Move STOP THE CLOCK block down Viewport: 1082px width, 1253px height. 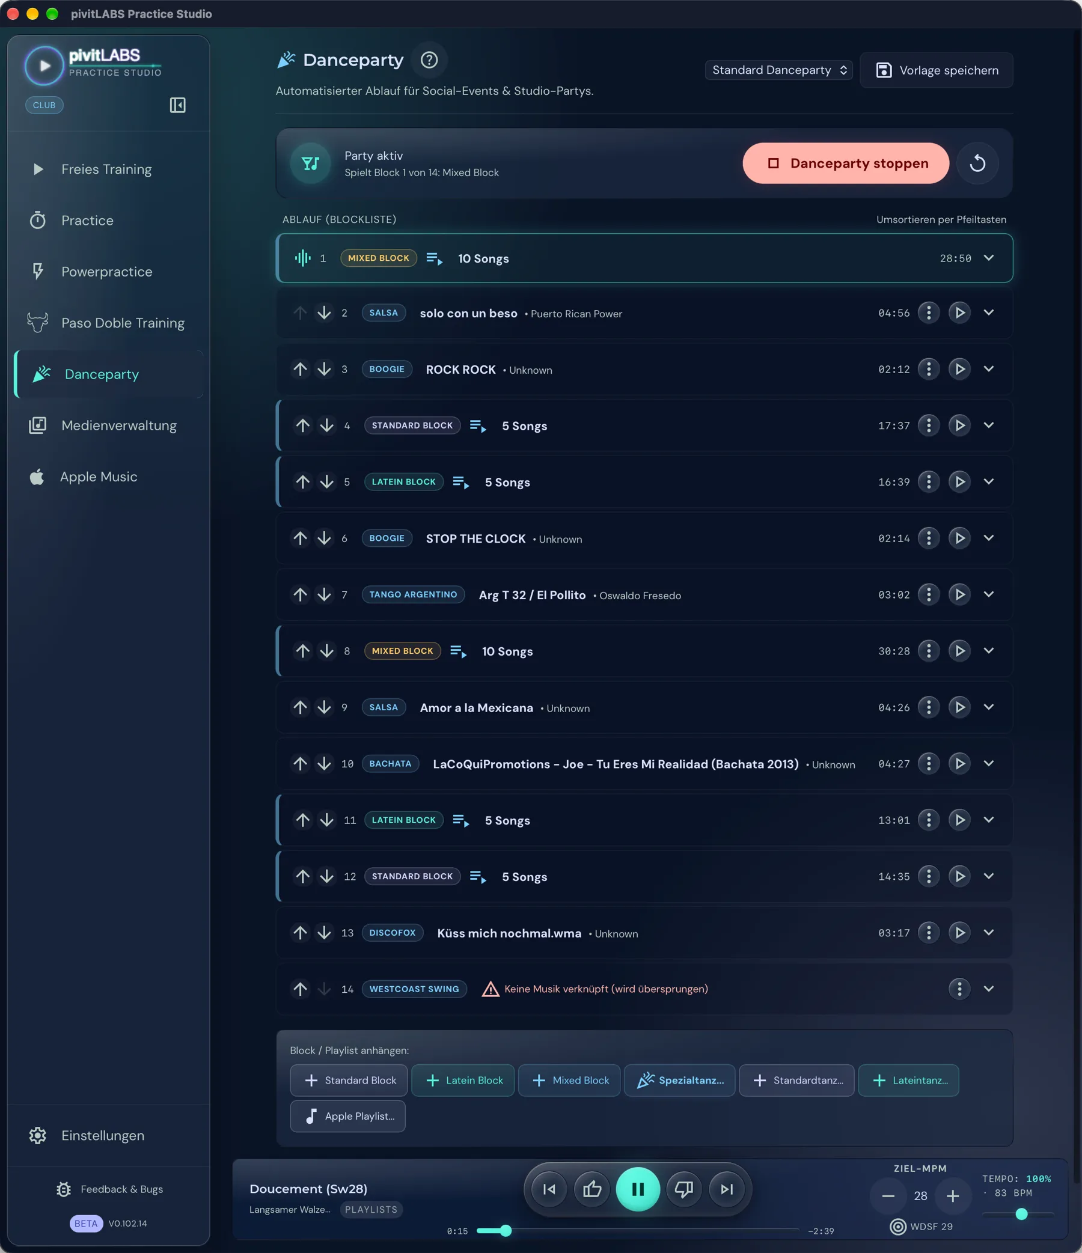click(324, 538)
